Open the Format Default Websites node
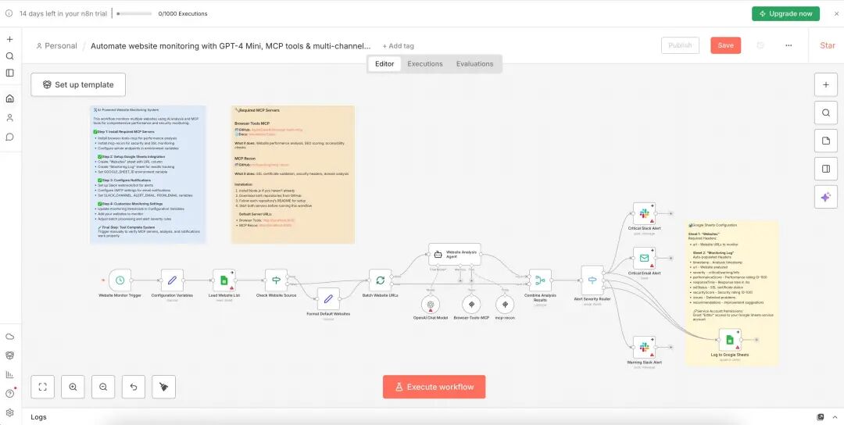The width and height of the screenshot is (844, 425). [328, 298]
